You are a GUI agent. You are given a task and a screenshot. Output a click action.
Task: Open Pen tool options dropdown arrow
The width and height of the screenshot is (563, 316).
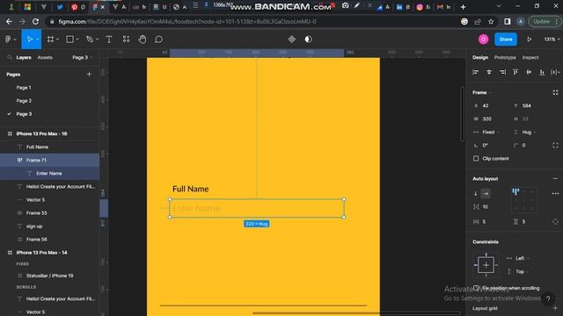click(98, 39)
